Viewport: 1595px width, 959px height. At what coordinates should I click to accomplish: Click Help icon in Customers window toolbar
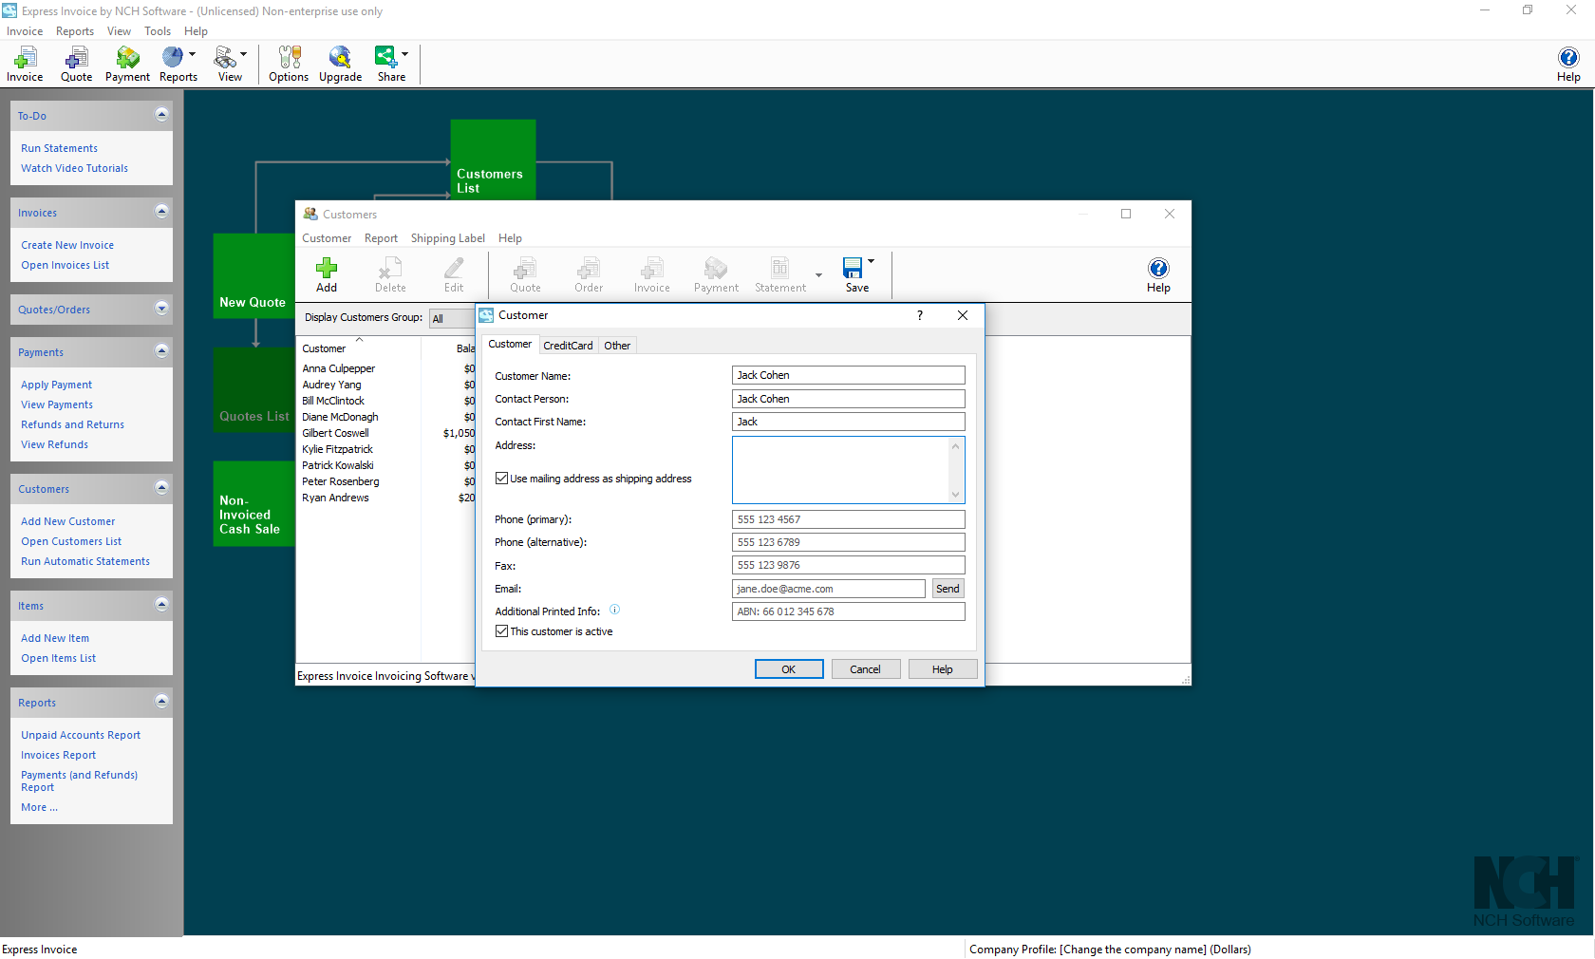pos(1158,275)
